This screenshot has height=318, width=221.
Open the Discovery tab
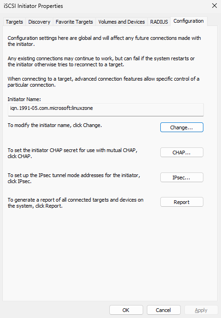point(39,22)
